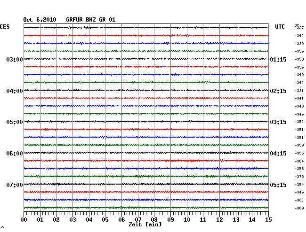Screen dimensions: 306x232
Task: Select the DC offset value '-342'
Action: tap(299, 75)
